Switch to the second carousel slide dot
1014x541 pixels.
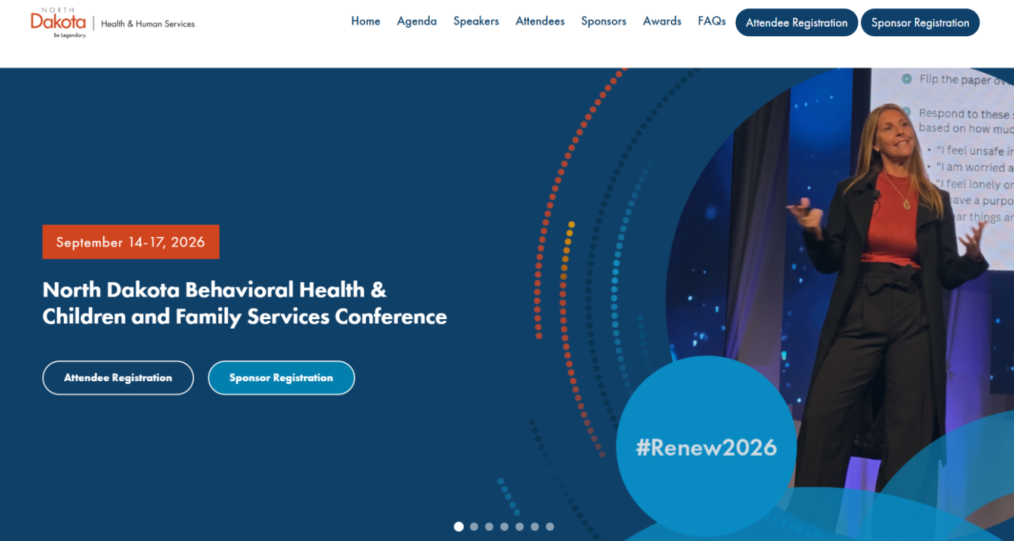(474, 527)
